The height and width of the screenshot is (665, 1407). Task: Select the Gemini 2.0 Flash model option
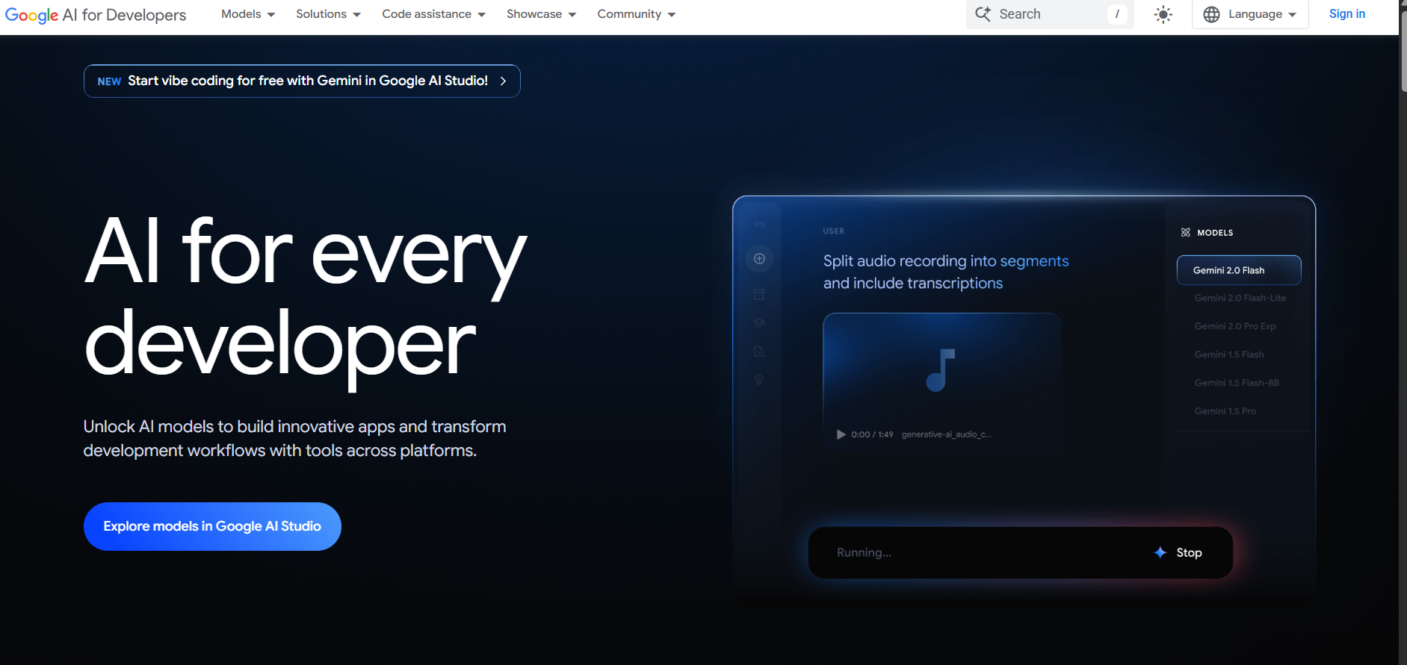pos(1238,270)
